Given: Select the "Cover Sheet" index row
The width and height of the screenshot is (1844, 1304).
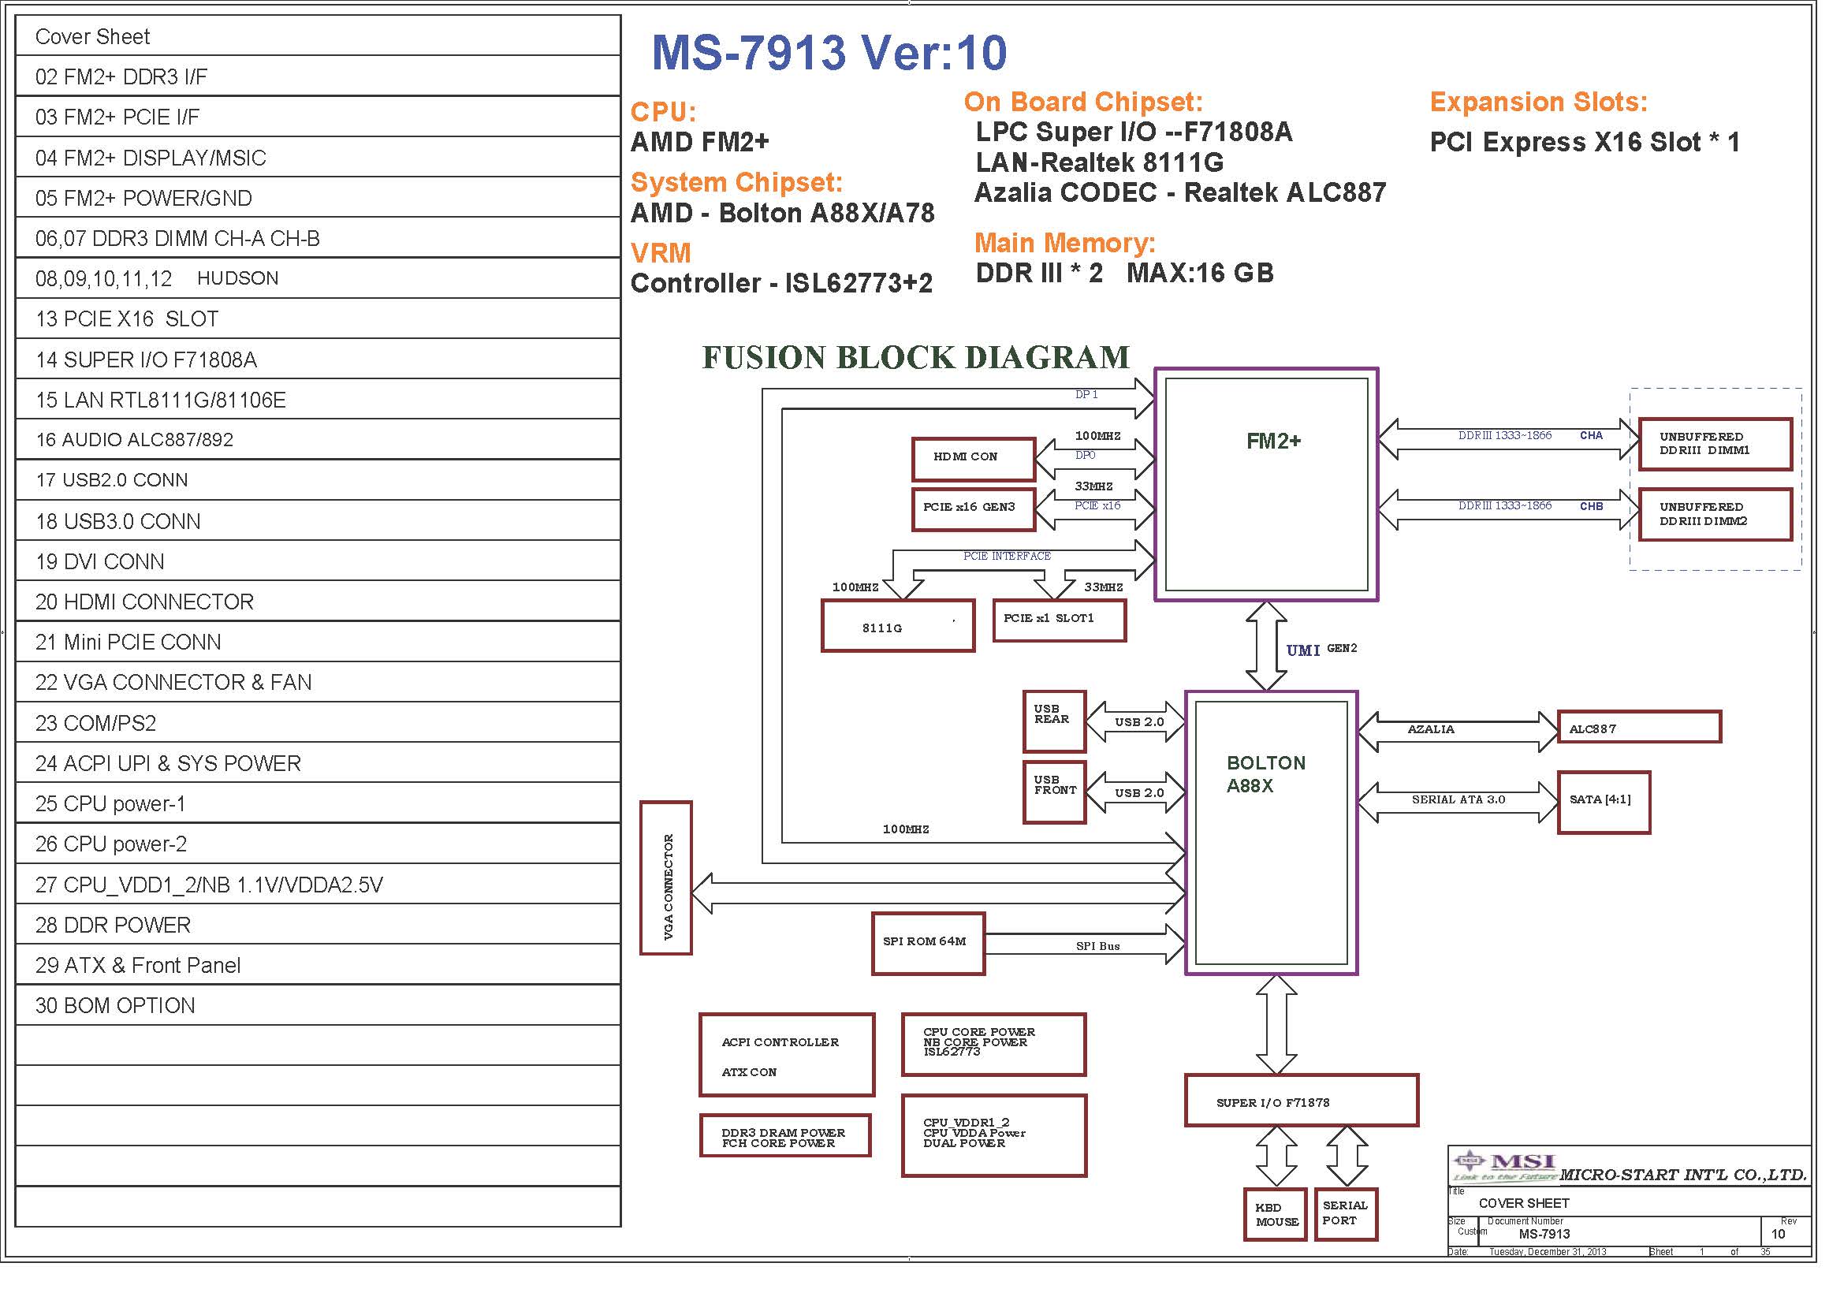Looking at the screenshot, I should point(318,36).
